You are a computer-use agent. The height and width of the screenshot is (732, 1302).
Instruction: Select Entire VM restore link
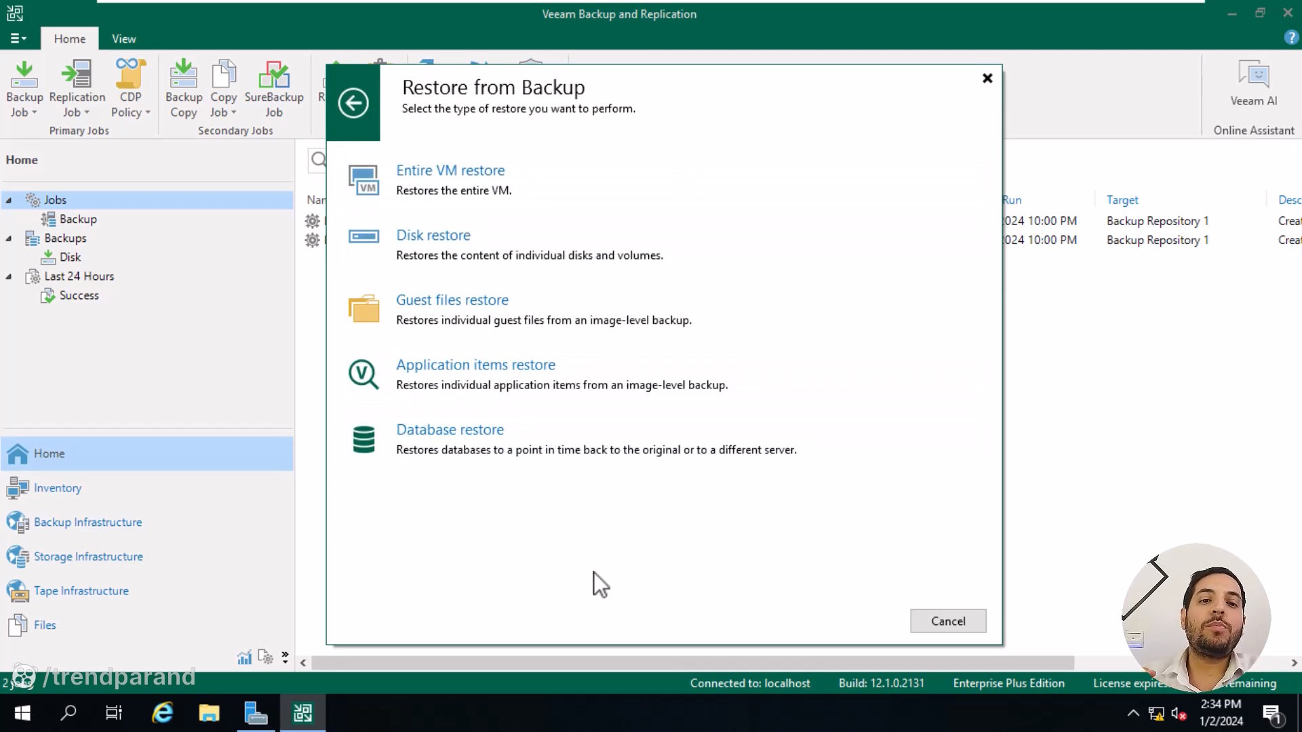450,170
